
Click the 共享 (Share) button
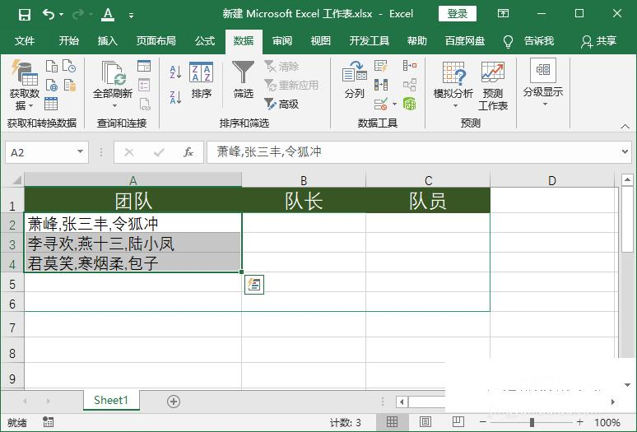click(x=599, y=41)
